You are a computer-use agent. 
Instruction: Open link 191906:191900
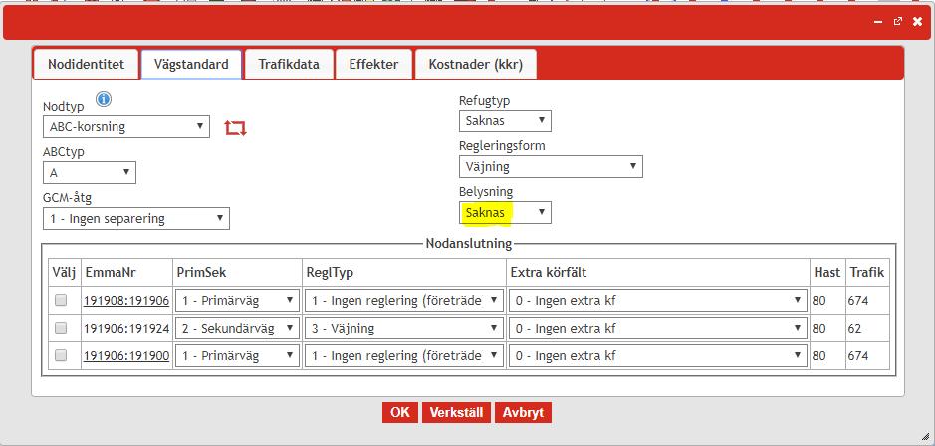(x=126, y=356)
